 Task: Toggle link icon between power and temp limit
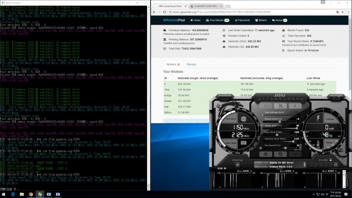tap(262, 125)
